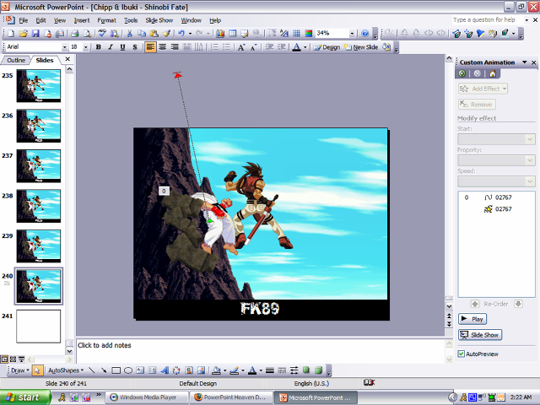Screen dimensions: 540x405
Task: Open the AutoShapes menu
Action: (66, 370)
